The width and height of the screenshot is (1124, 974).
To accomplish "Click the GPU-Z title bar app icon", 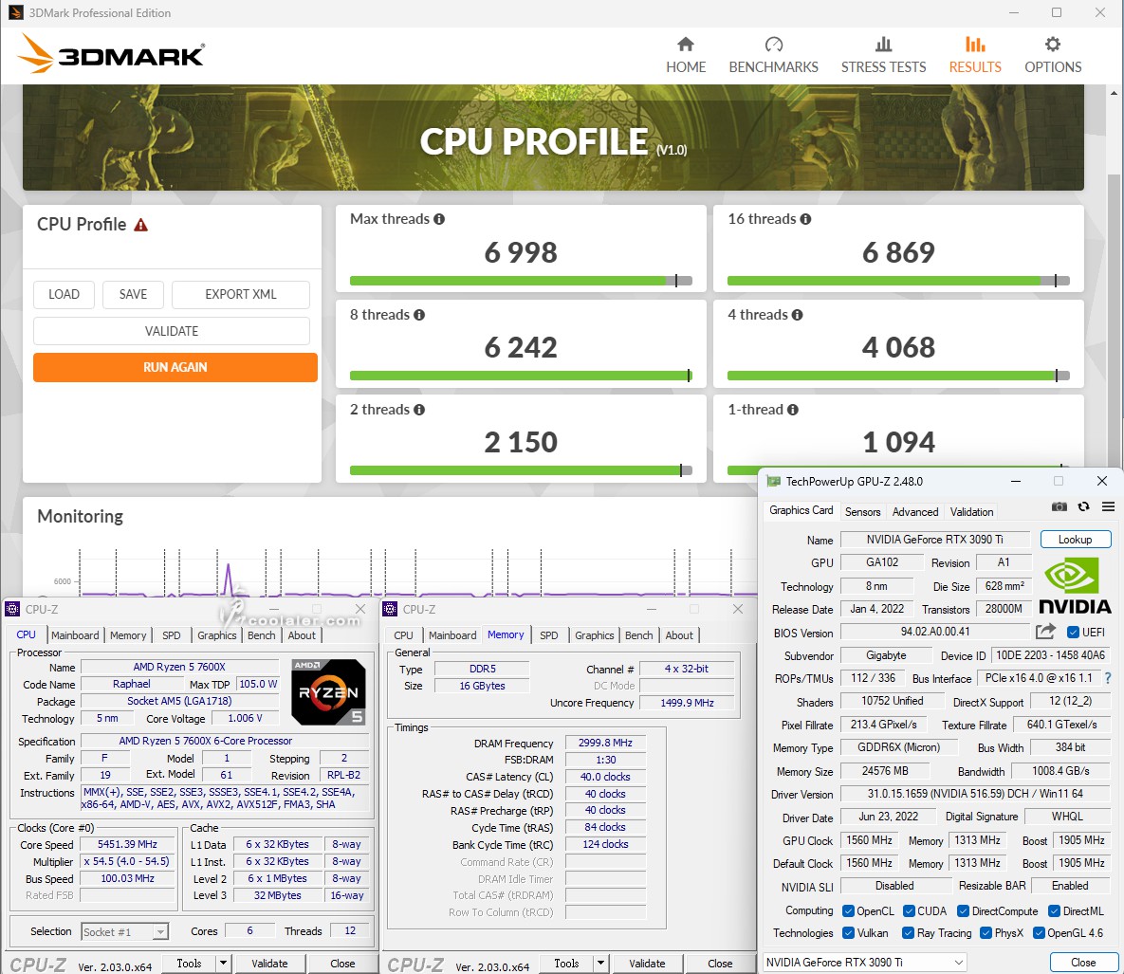I will [773, 481].
